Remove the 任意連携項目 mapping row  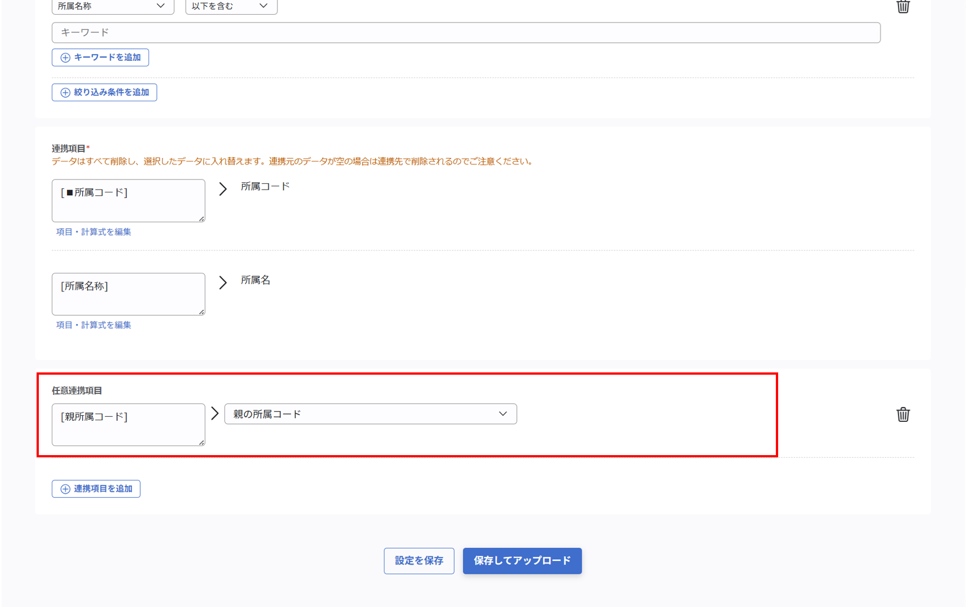tap(903, 414)
